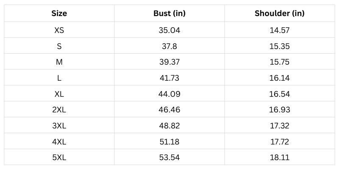Click the Size column header
339x169 pixels.
(x=59, y=13)
